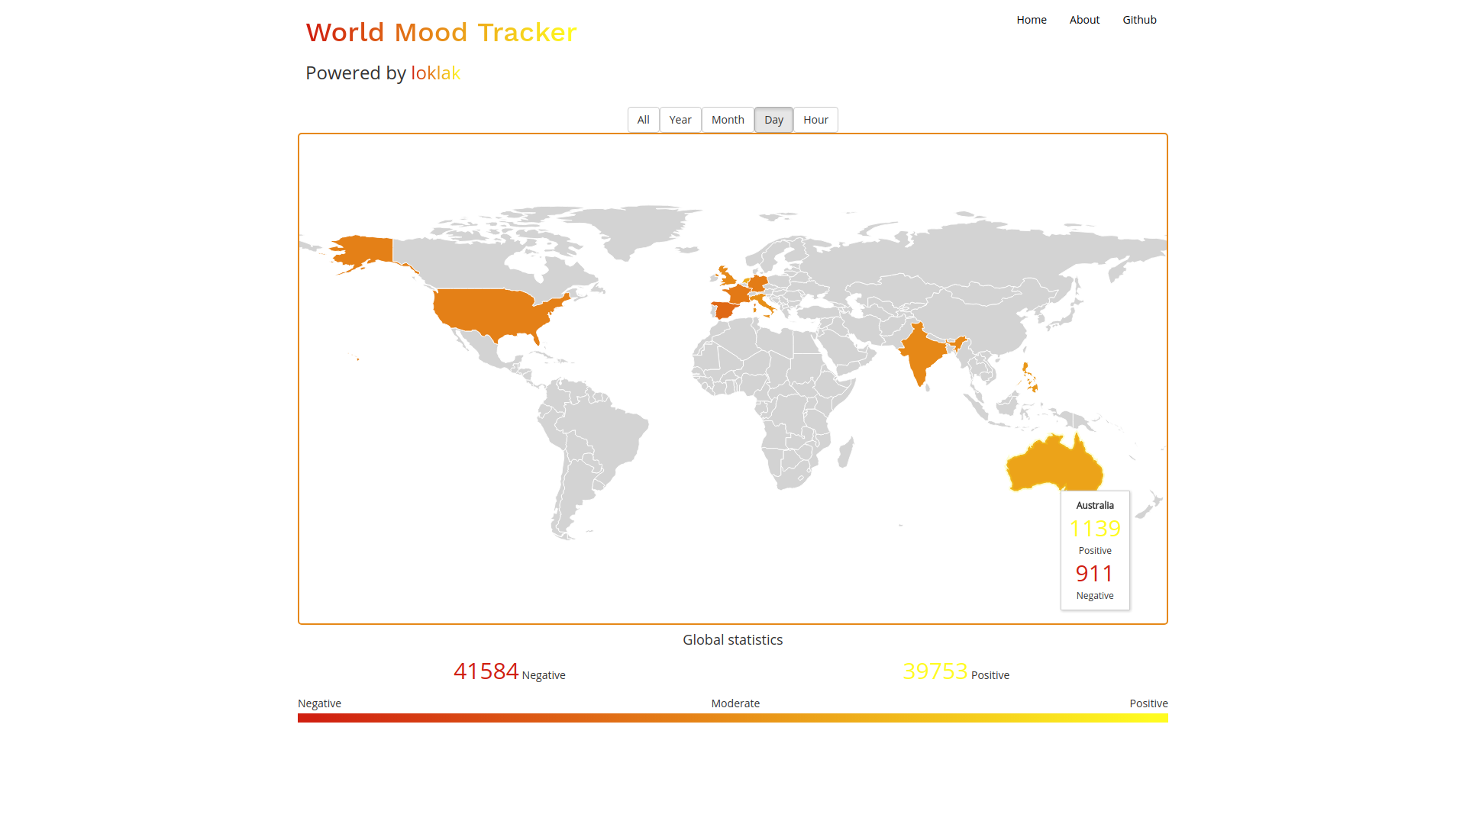The width and height of the screenshot is (1466, 824).
Task: Click the Australia tooltip popup
Action: pos(1095,550)
